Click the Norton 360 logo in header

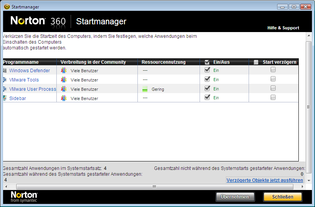coord(38,21)
